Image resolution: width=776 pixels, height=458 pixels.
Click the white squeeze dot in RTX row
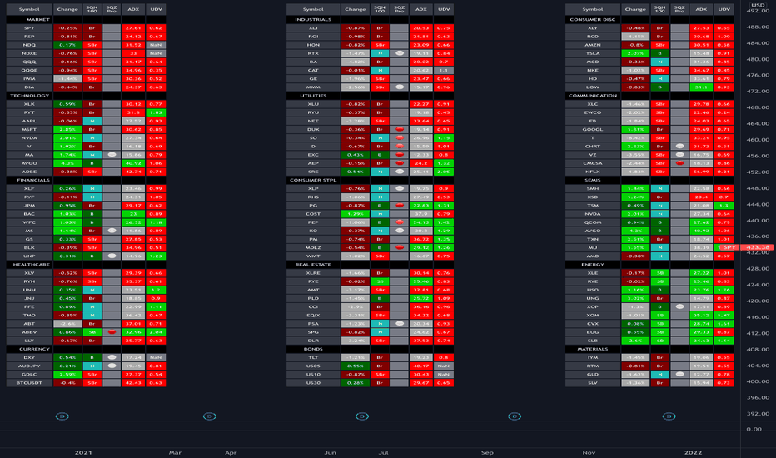coord(400,53)
